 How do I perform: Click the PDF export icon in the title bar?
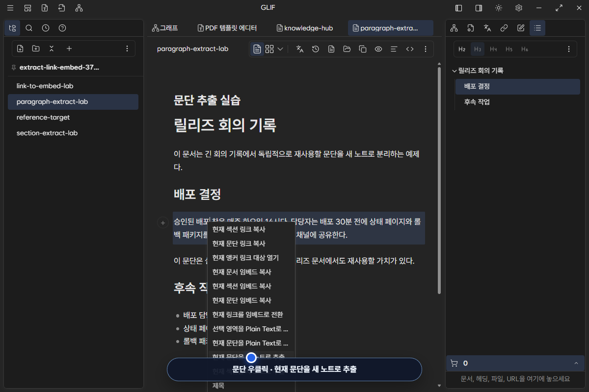pyautogui.click(x=45, y=8)
